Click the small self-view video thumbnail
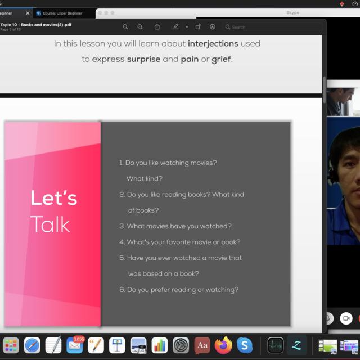This screenshot has width=360, height=360. [343, 101]
